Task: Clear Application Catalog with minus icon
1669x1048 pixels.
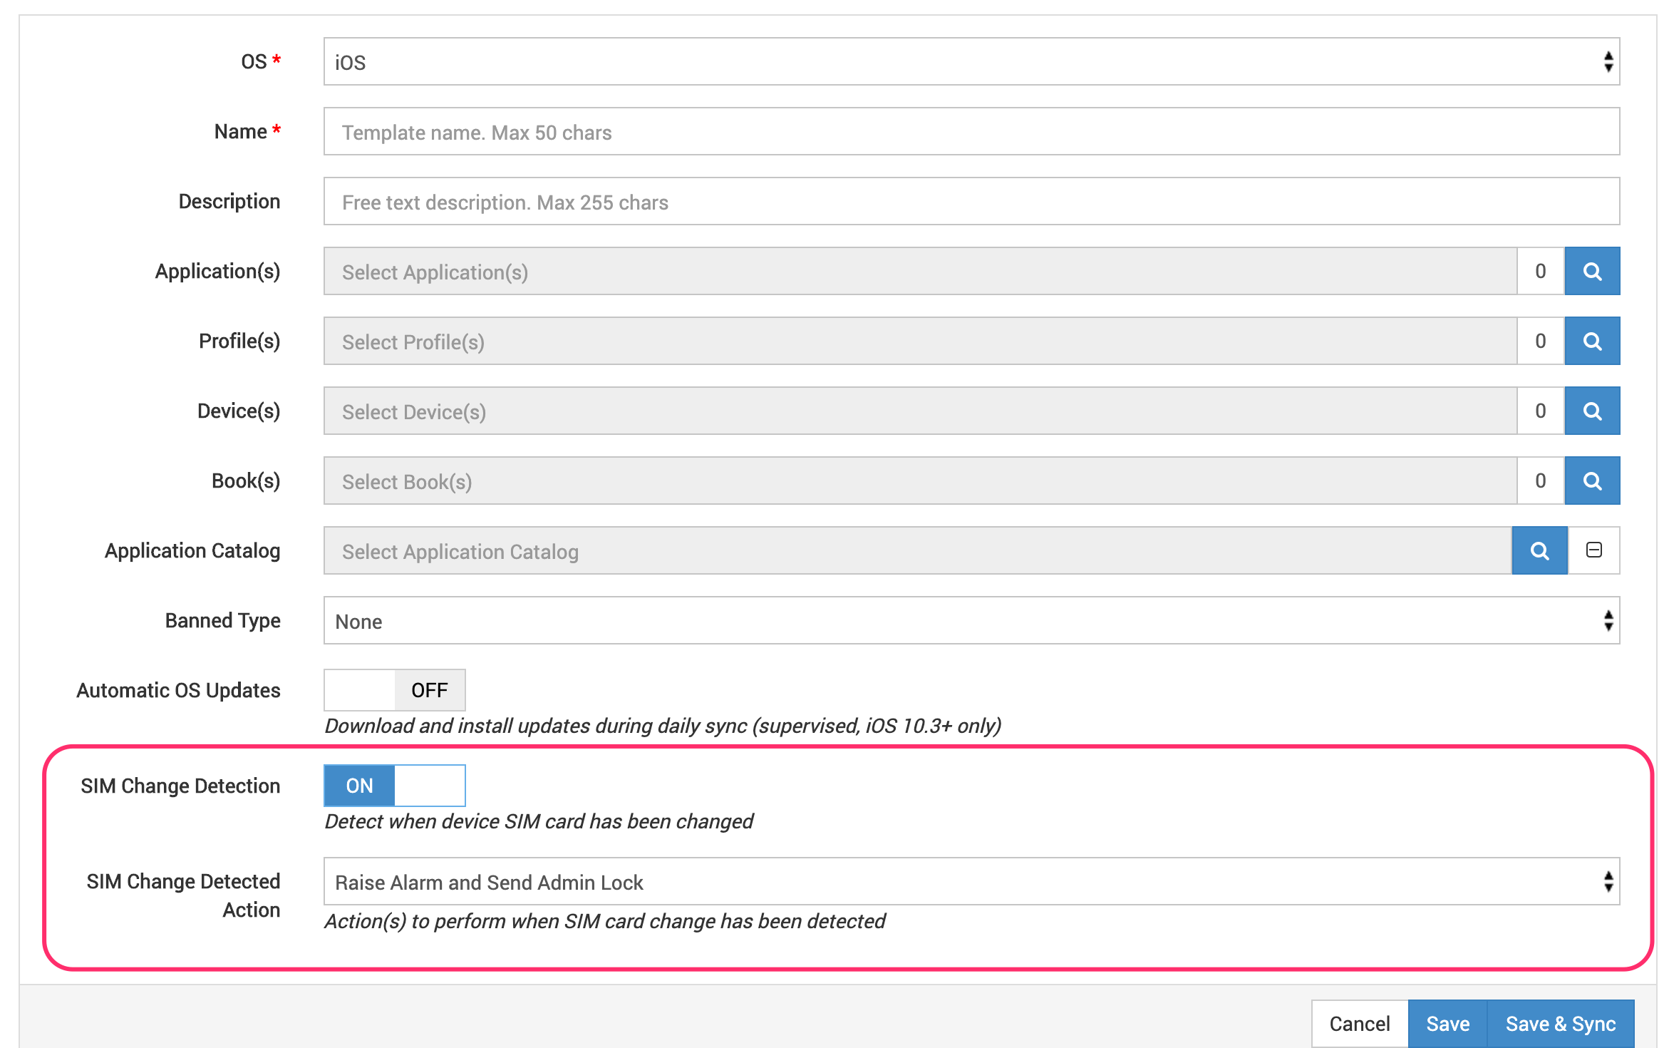Action: coord(1594,550)
